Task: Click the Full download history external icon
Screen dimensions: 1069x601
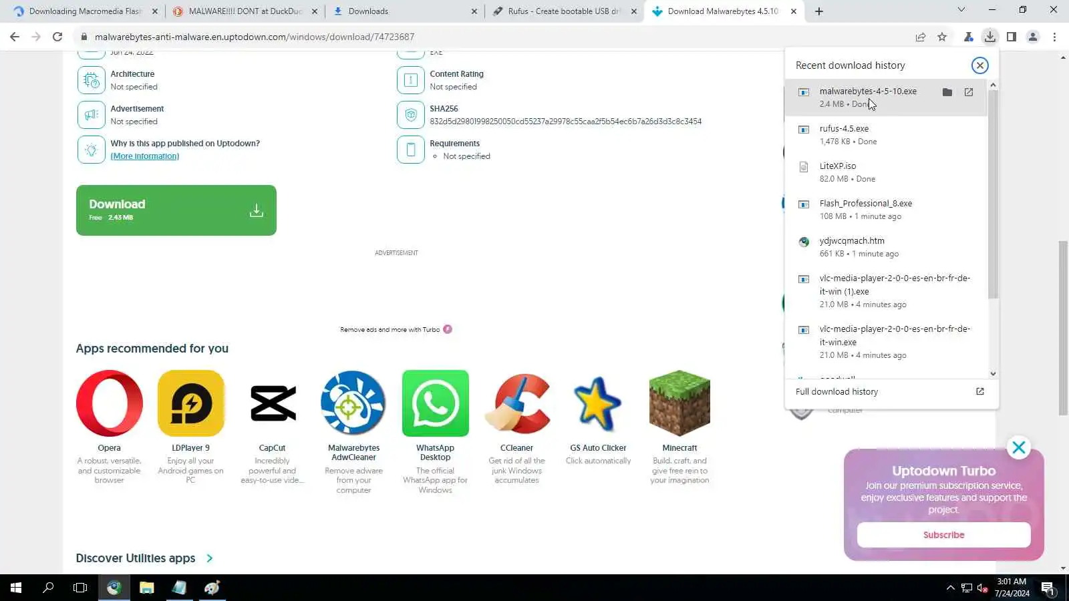Action: pyautogui.click(x=980, y=391)
